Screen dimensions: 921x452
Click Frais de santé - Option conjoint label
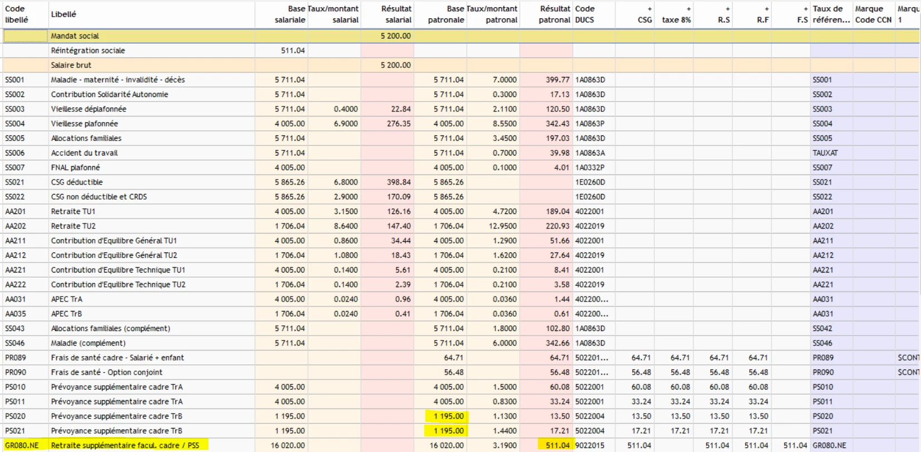coord(106,372)
